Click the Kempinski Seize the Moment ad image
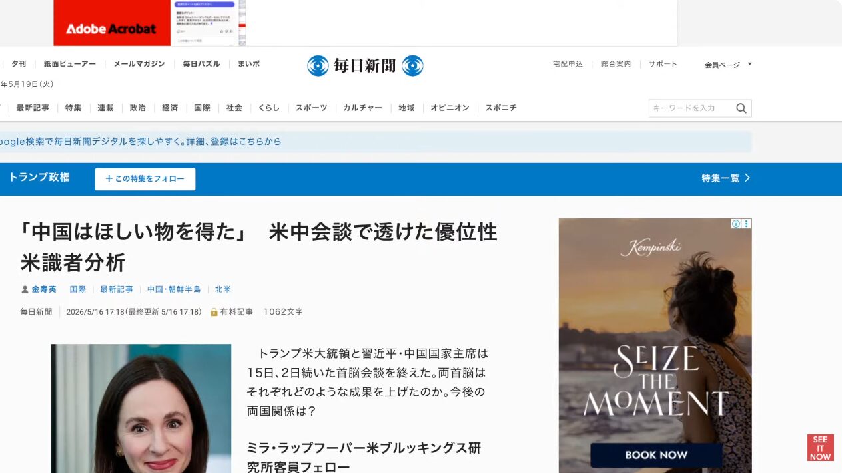Viewport: 842px width, 473px height. (x=655, y=345)
